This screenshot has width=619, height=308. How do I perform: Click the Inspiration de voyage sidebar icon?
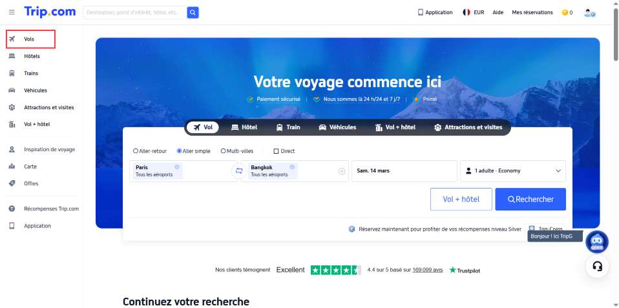pos(12,149)
